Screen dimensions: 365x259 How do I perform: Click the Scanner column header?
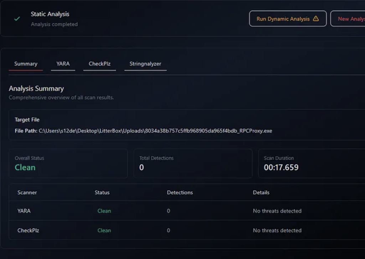27,193
